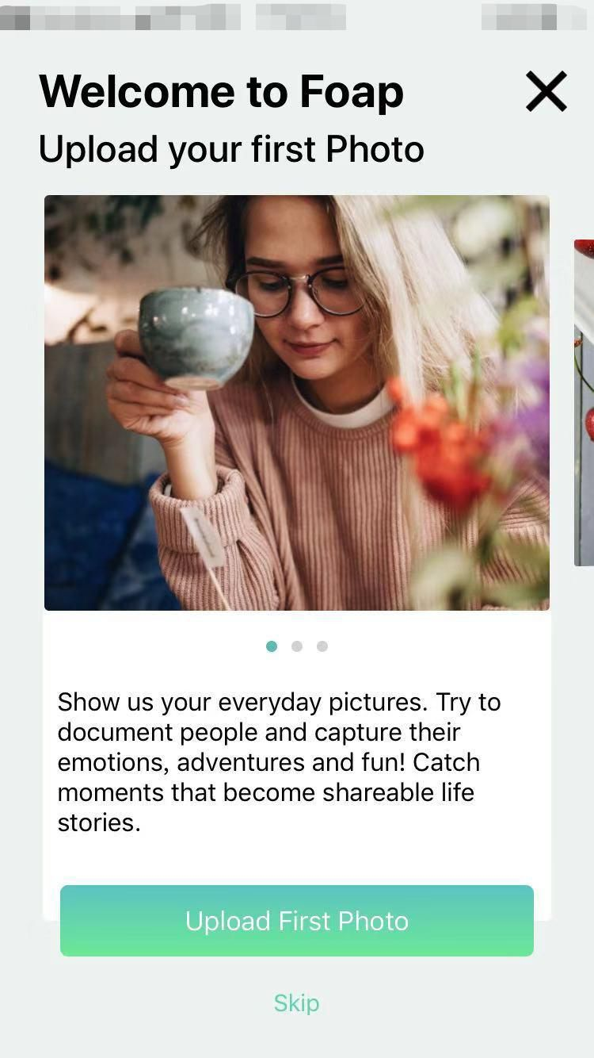Tap the Upload your first Photo subtitle
594x1058 pixels.
[231, 149]
